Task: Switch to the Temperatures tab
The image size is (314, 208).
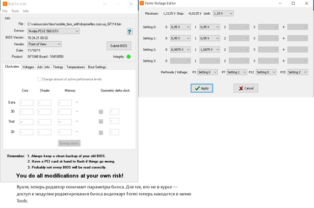Action: click(x=76, y=67)
